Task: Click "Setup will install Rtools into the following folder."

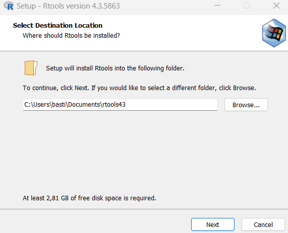Action: (x=115, y=68)
